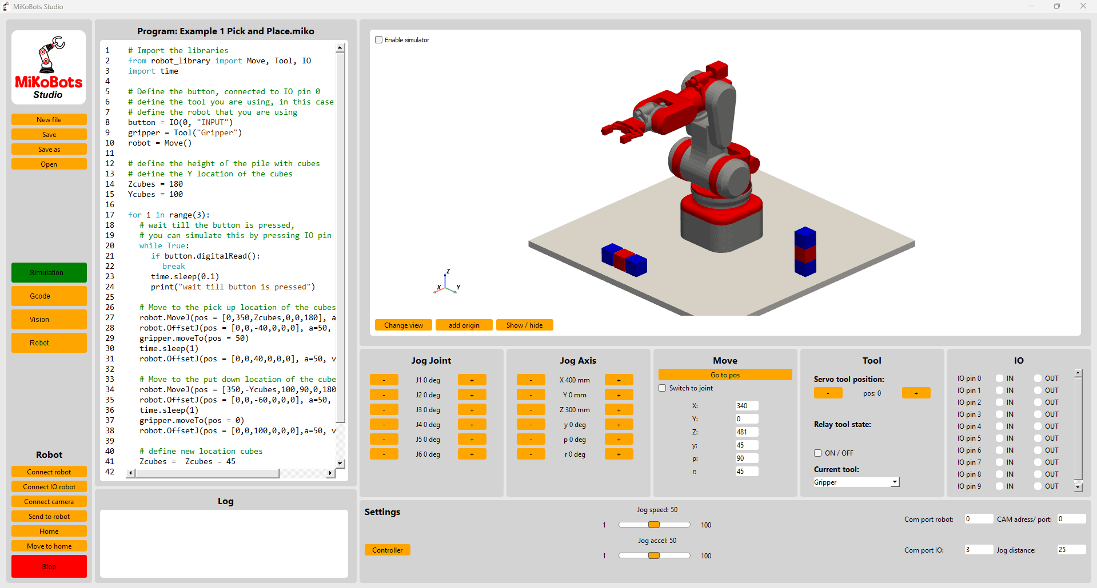Start the Simulation

(49, 272)
